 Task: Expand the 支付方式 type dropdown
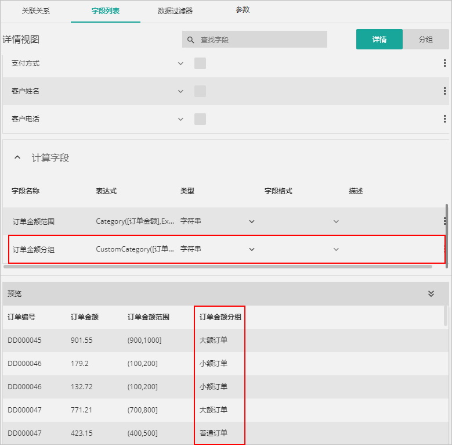click(x=180, y=63)
